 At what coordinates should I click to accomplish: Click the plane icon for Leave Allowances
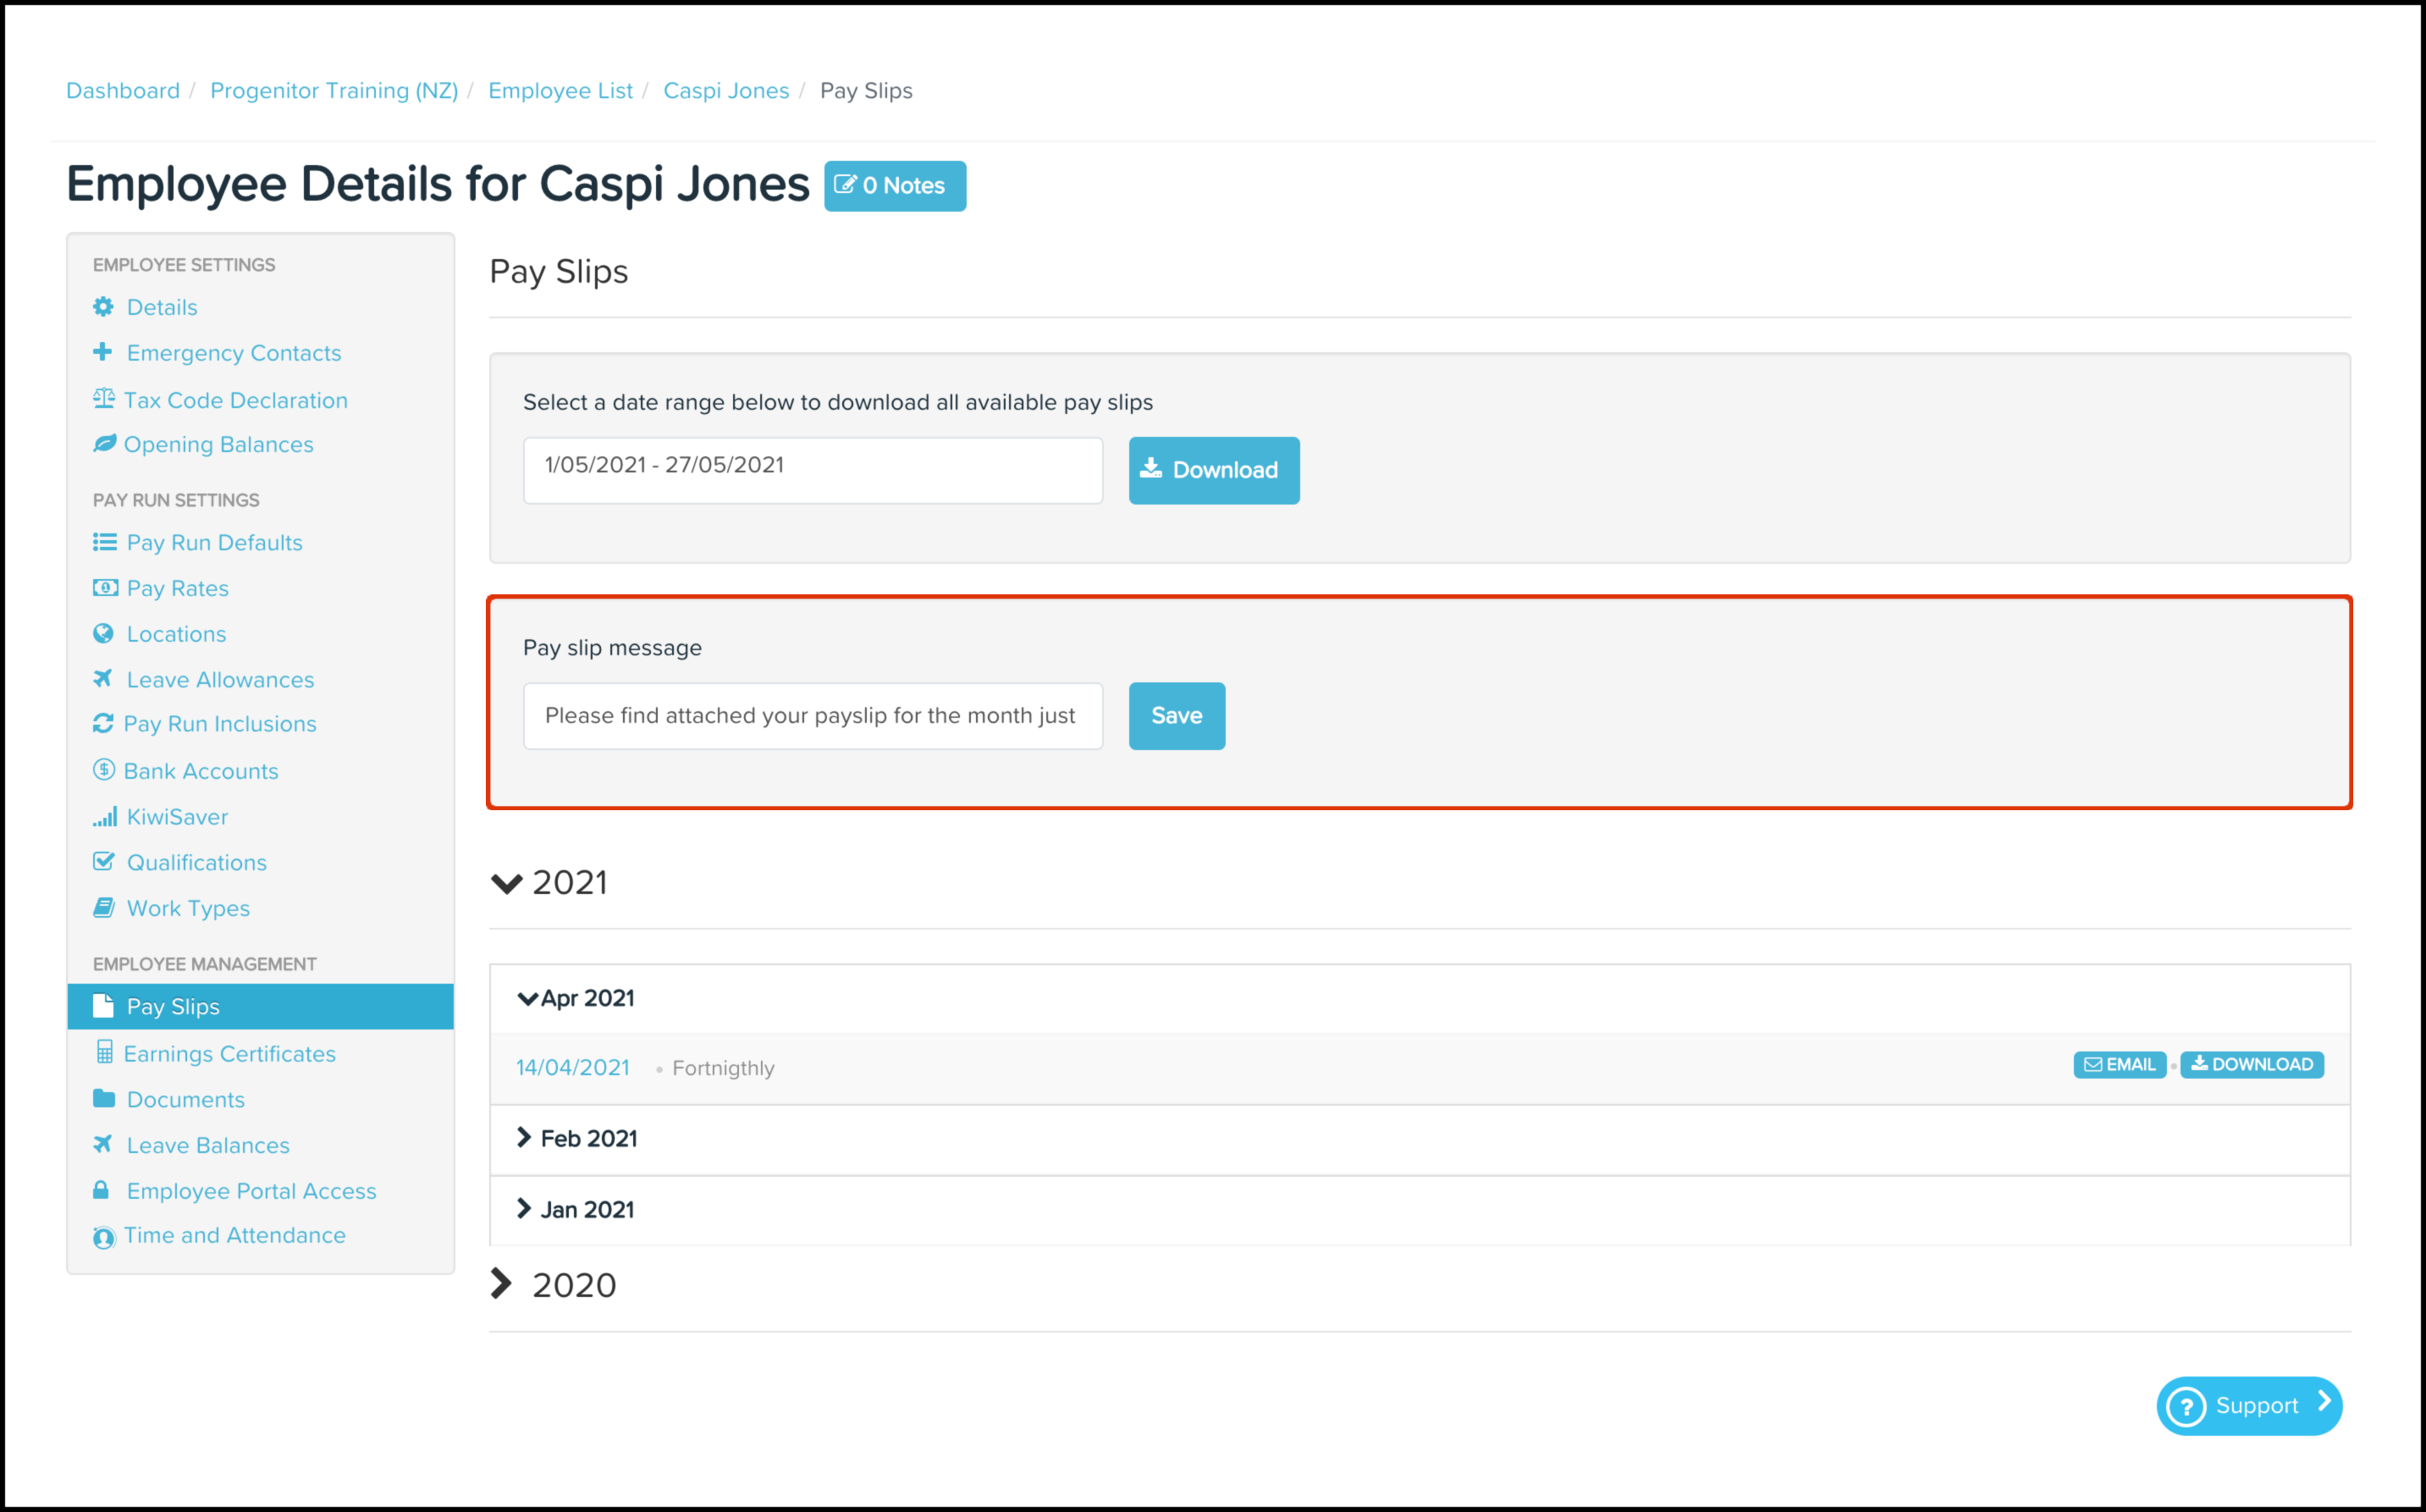[103, 679]
